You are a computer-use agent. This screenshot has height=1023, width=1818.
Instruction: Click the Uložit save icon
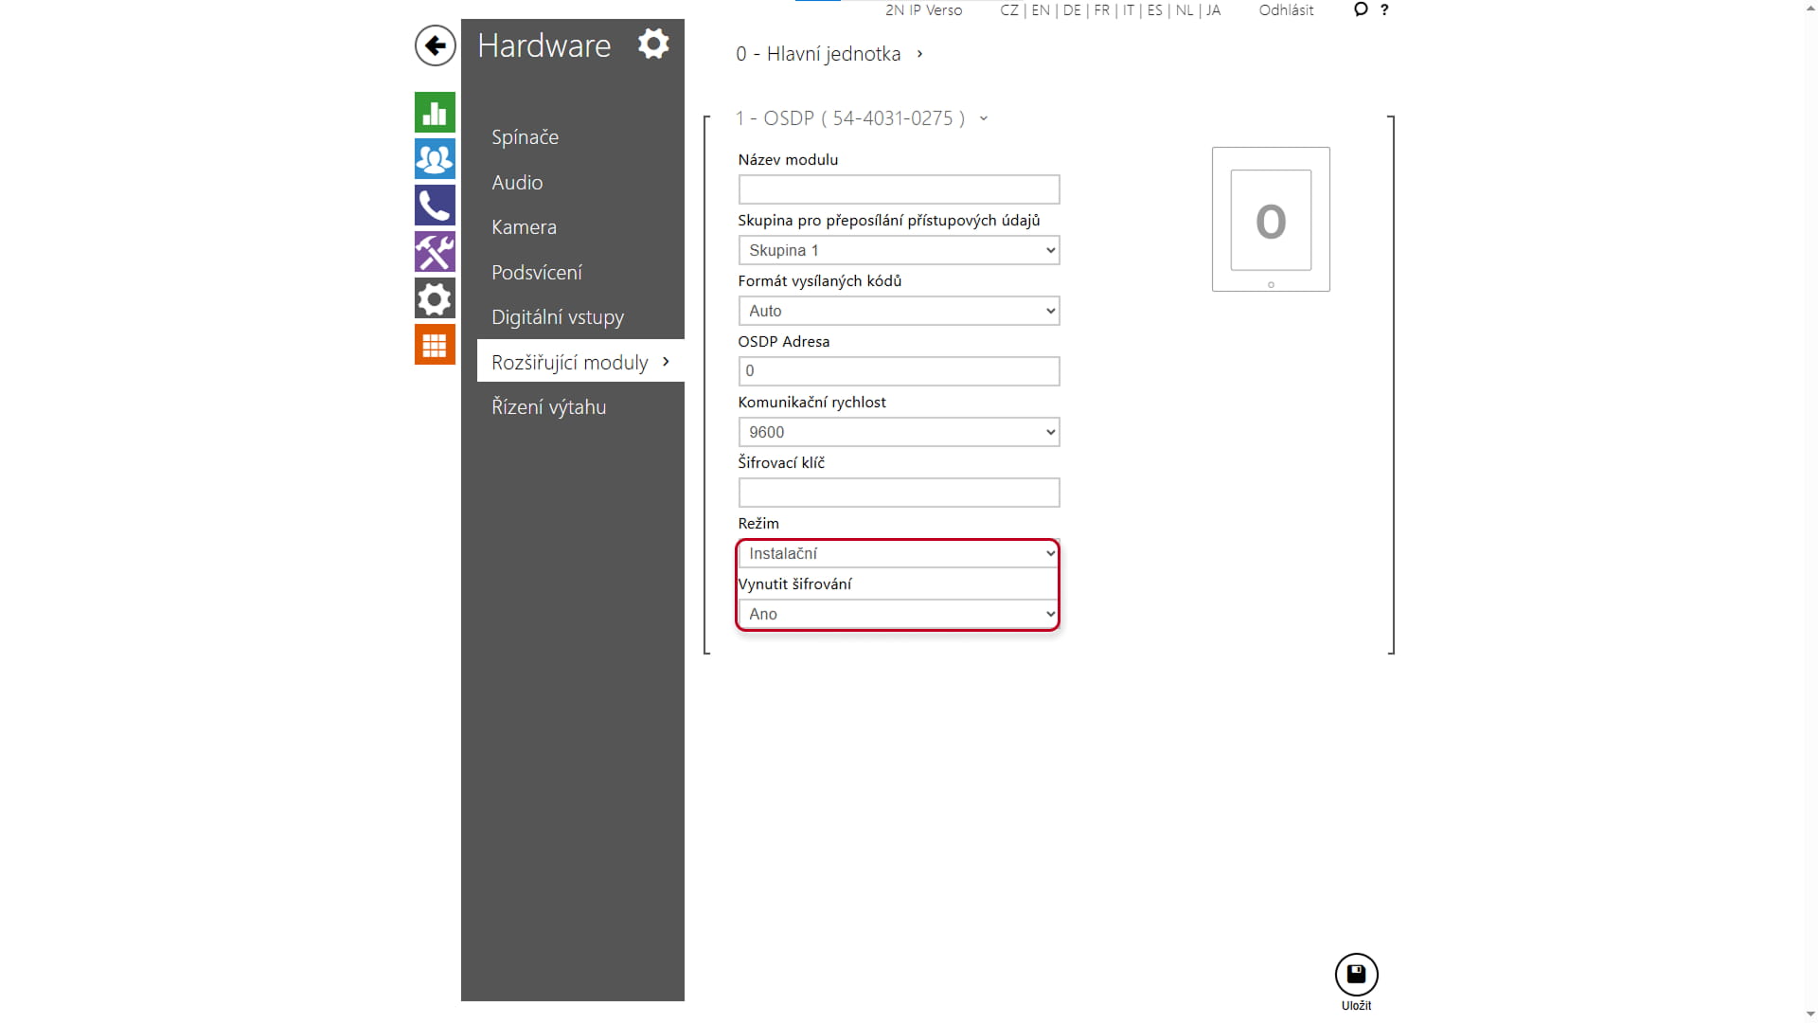pyautogui.click(x=1356, y=975)
